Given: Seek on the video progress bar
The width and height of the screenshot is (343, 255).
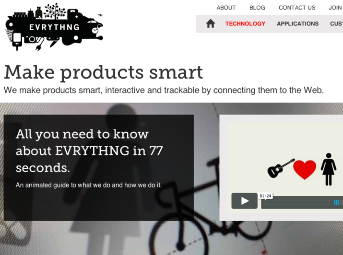Looking at the screenshot, I should point(297,203).
